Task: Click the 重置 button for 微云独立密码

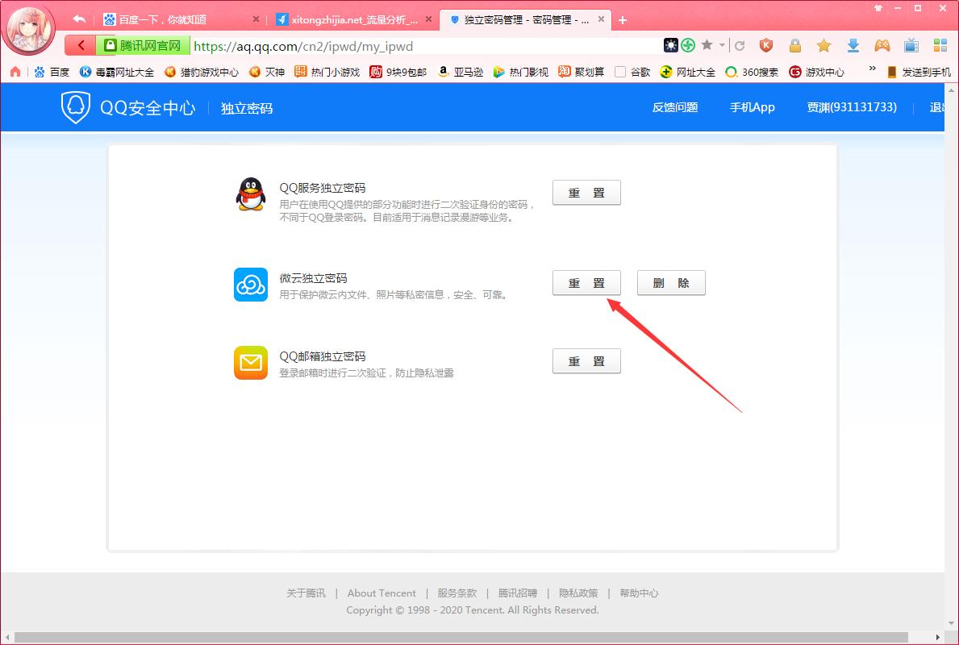Action: pyautogui.click(x=586, y=282)
